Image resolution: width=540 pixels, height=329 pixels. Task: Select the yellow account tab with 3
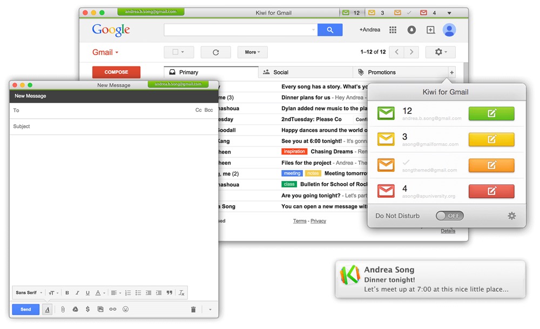point(377,13)
